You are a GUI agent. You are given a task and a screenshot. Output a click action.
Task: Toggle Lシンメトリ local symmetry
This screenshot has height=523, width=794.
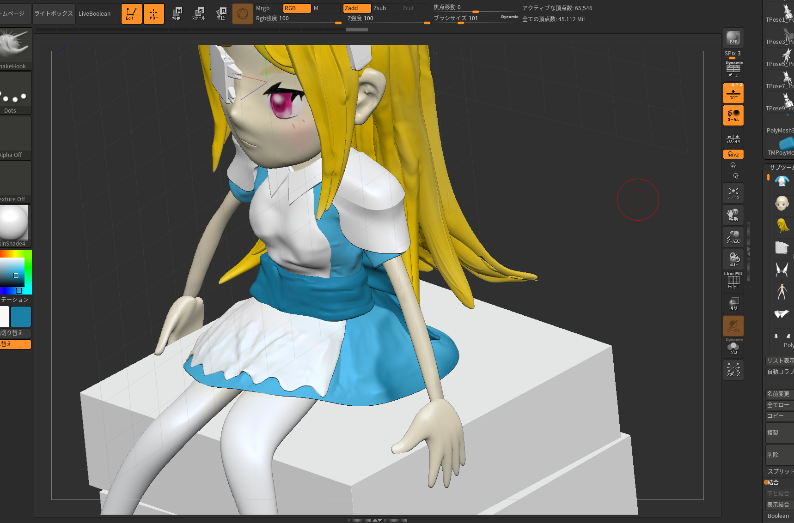[733, 138]
